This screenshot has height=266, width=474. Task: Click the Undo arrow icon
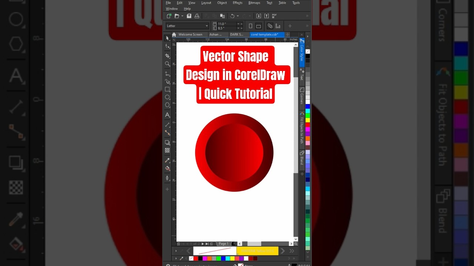232,16
